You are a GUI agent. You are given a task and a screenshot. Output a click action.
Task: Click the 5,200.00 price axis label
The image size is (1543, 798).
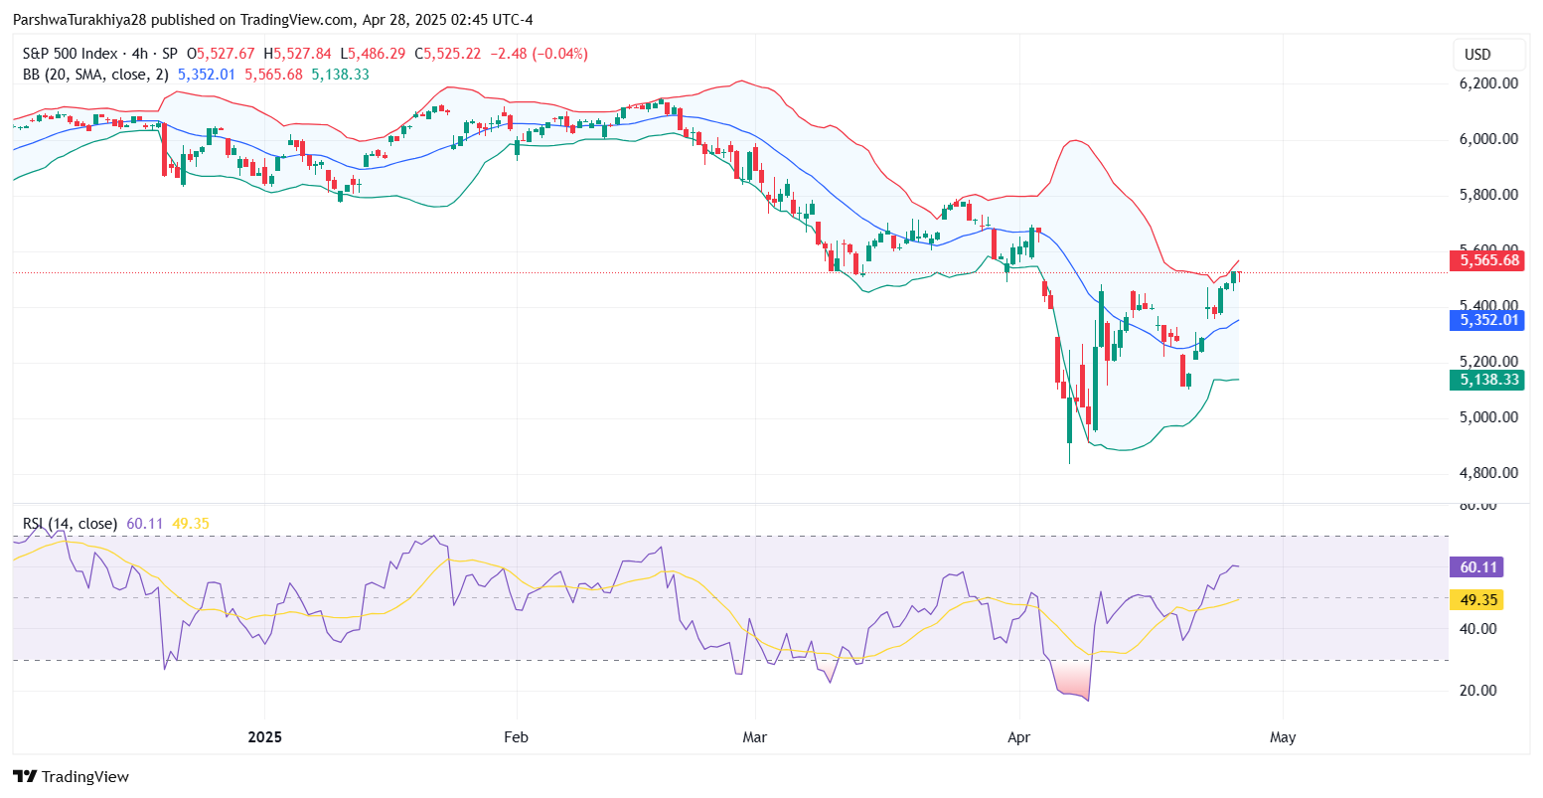1487,362
